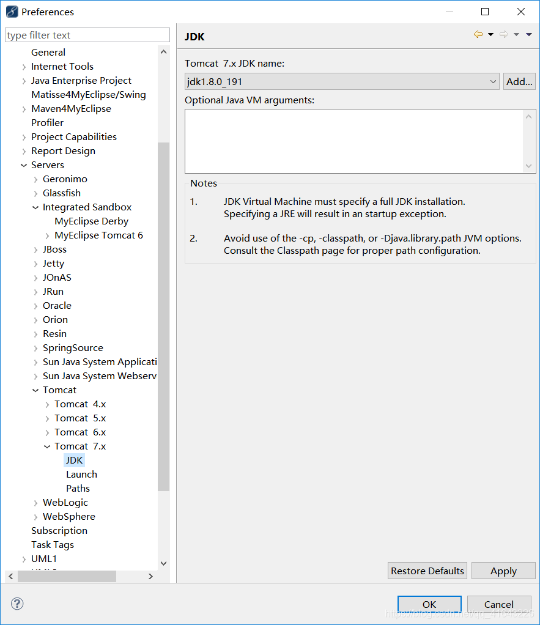This screenshot has height=625, width=540.
Task: Expand the Oracle server node
Action: point(35,306)
